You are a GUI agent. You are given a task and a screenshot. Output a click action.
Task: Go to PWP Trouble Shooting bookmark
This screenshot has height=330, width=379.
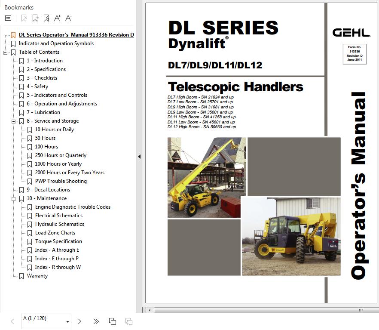61,181
